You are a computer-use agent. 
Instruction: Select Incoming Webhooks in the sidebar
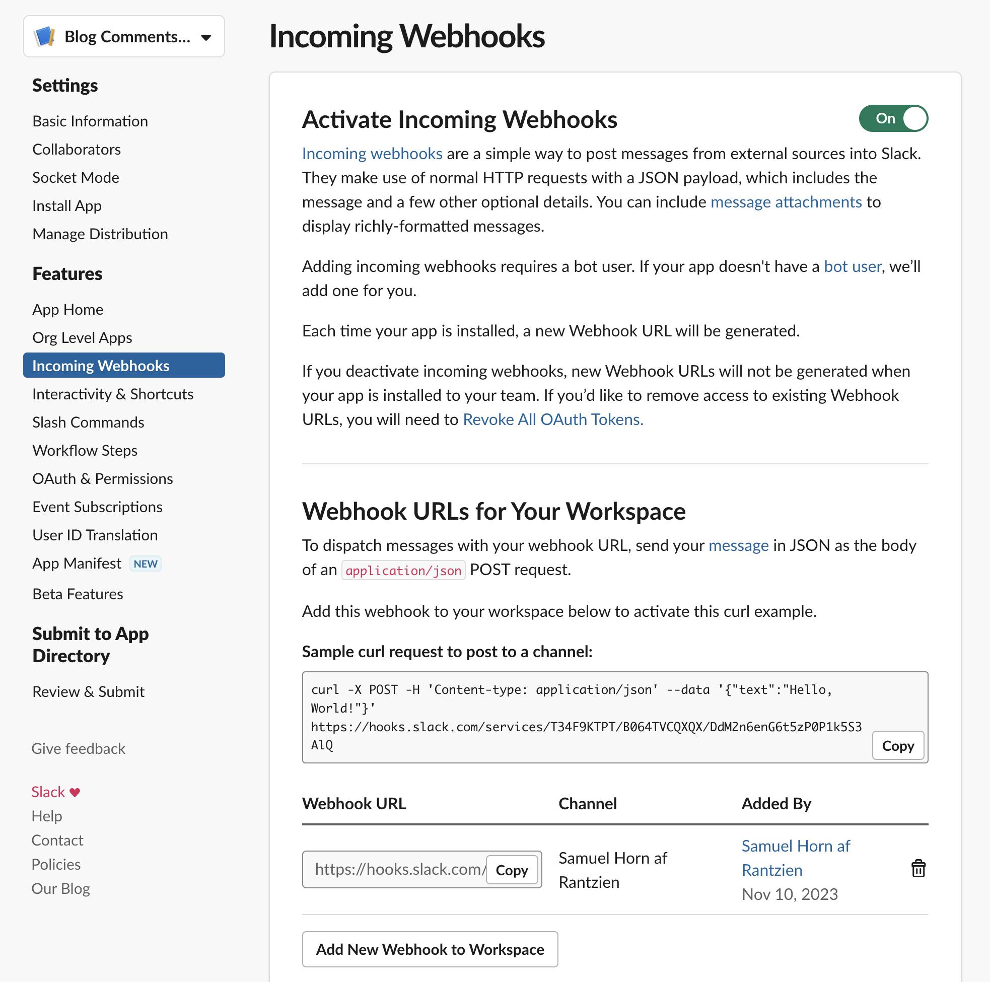click(101, 365)
